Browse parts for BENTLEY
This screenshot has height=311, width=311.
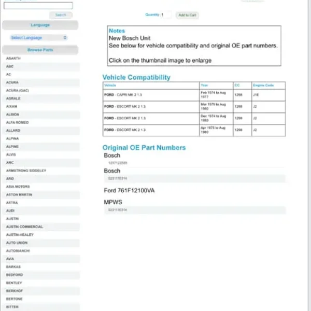[x=14, y=283]
